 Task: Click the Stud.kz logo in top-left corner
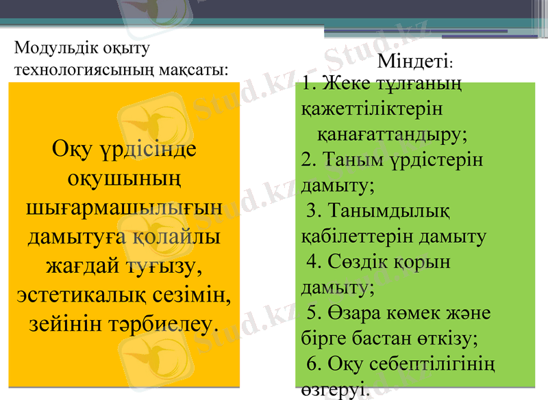(154, 14)
